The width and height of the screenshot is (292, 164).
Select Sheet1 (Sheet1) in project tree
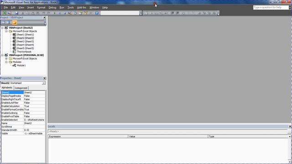pyautogui.click(x=26, y=35)
